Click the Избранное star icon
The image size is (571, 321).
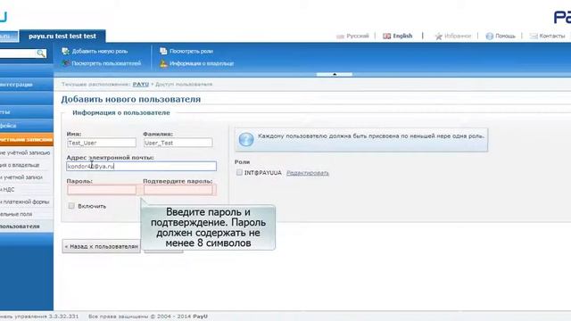pos(438,36)
